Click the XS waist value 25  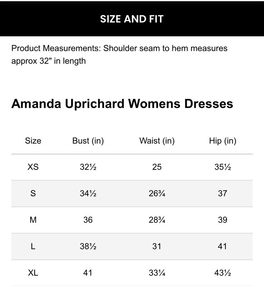coord(157,167)
